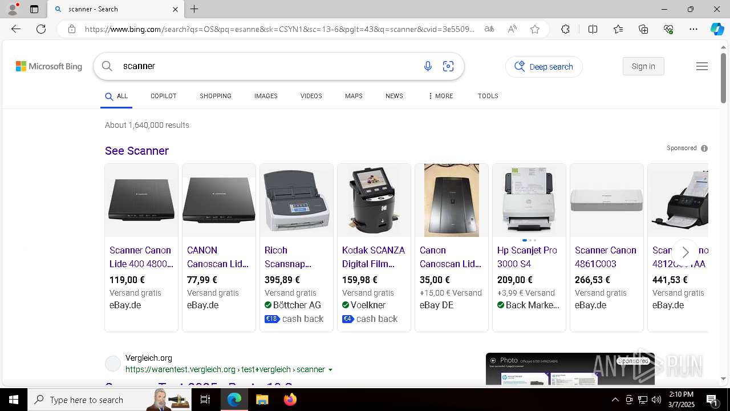Switch to COPILOT tab
This screenshot has height=411, width=730.
coord(164,96)
